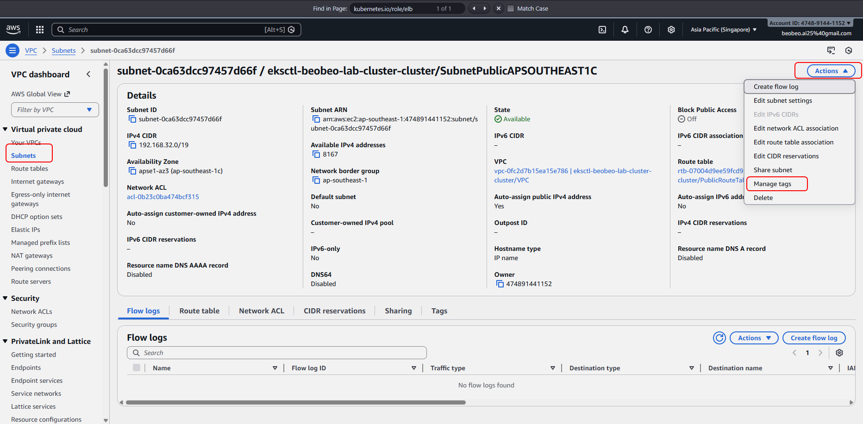Refresh the flow logs list
This screenshot has height=424, width=863.
719,338
